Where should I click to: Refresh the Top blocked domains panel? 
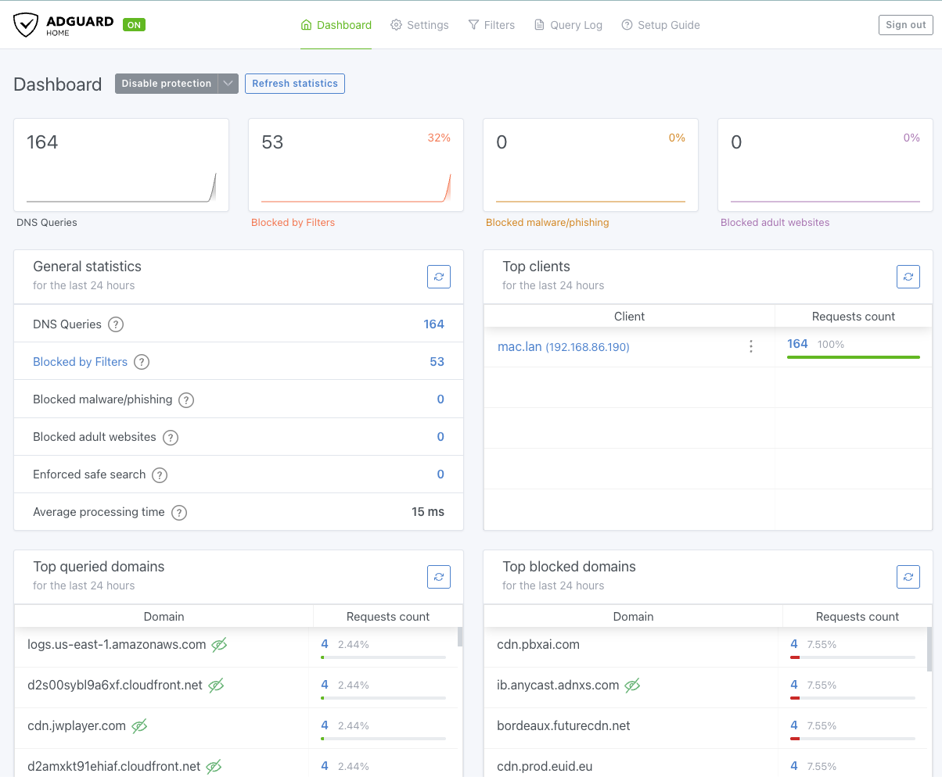[908, 577]
